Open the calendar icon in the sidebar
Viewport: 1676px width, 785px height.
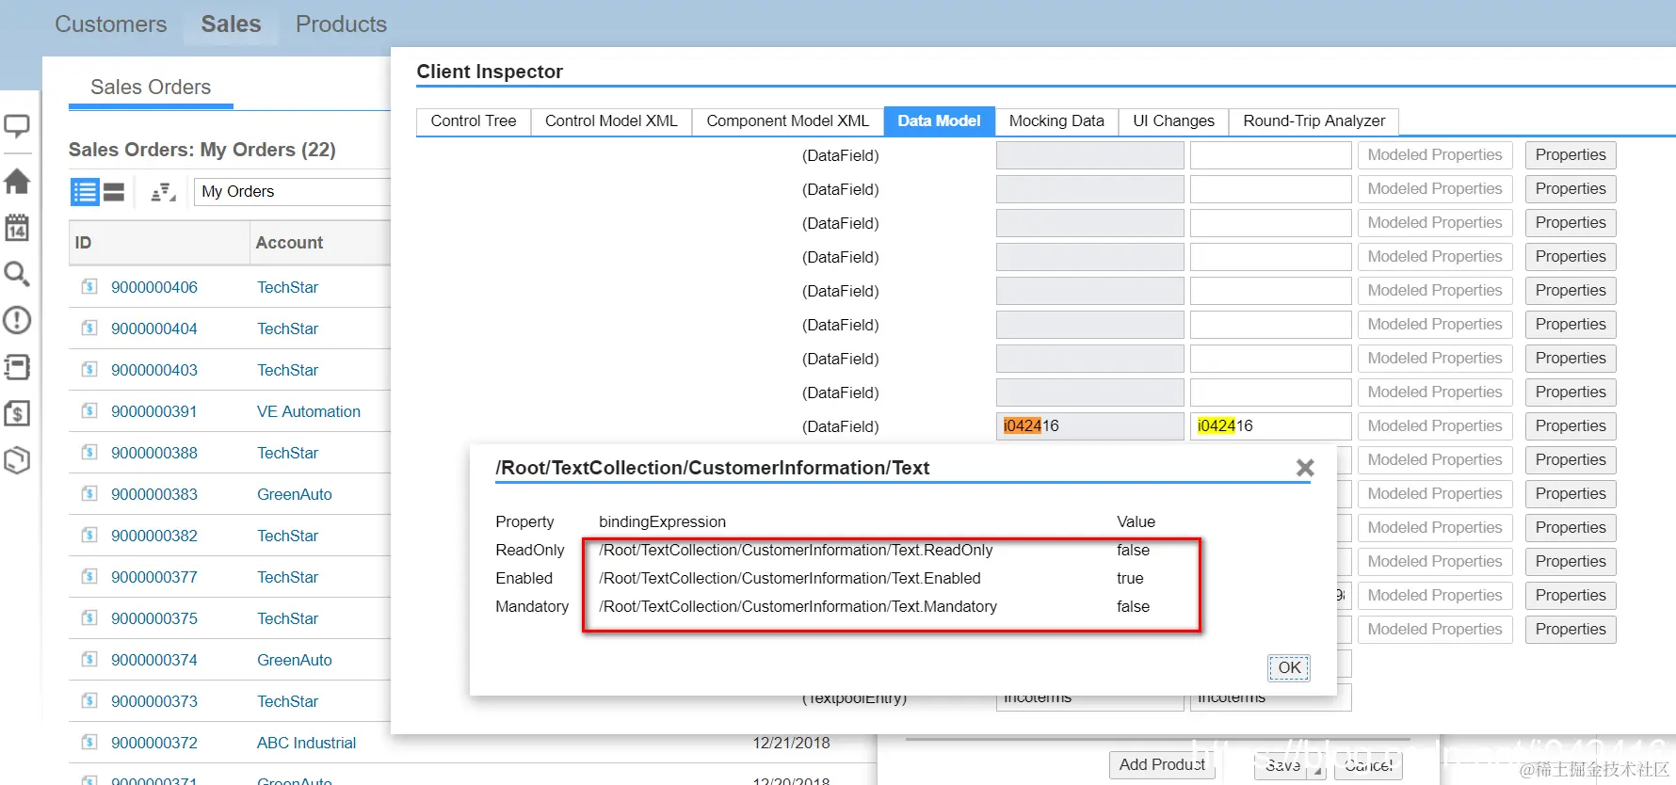[x=17, y=227]
